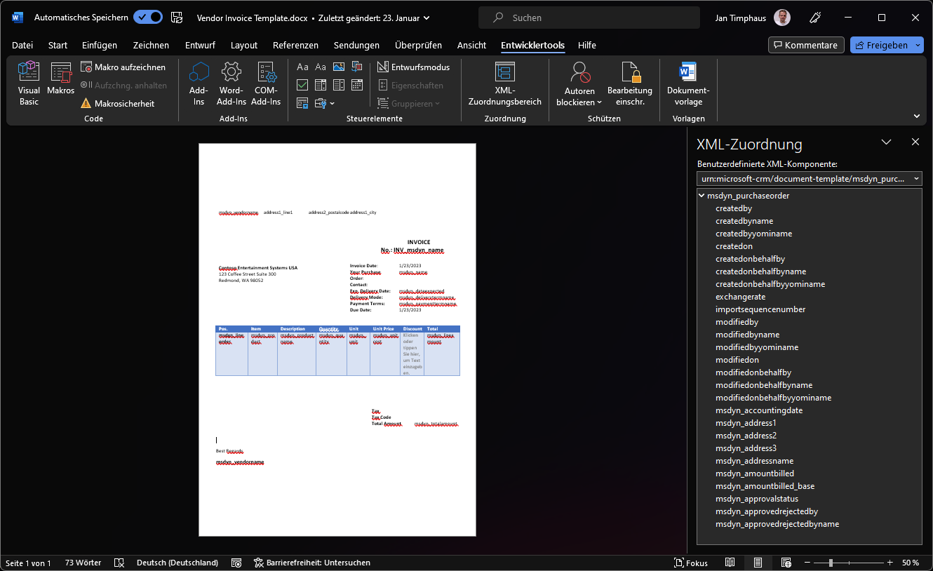Screen dimensions: 933x571
Task: Open COM-Add-Ins dialog
Action: pos(266,83)
